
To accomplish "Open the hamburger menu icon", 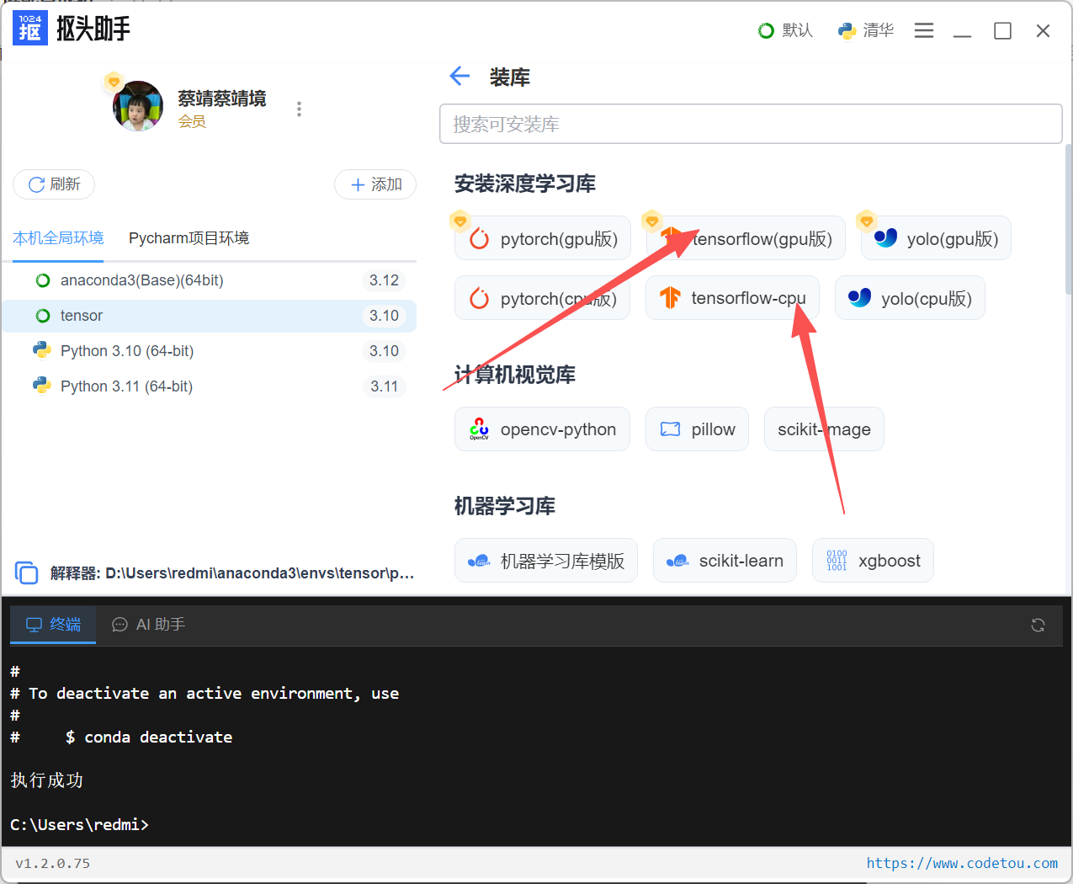I will (x=924, y=30).
